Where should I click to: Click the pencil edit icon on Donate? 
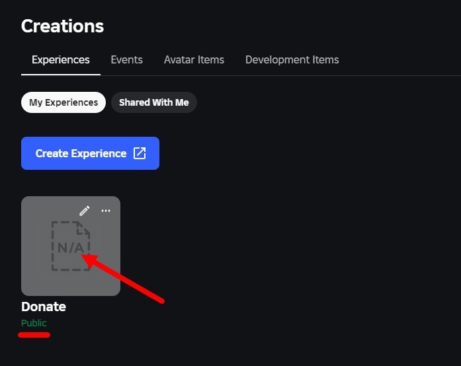[x=84, y=211]
